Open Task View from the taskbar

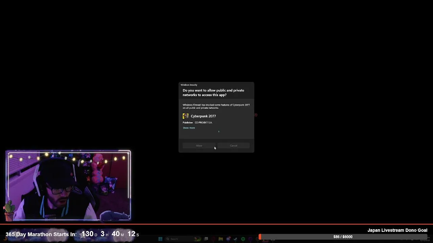[206, 239]
